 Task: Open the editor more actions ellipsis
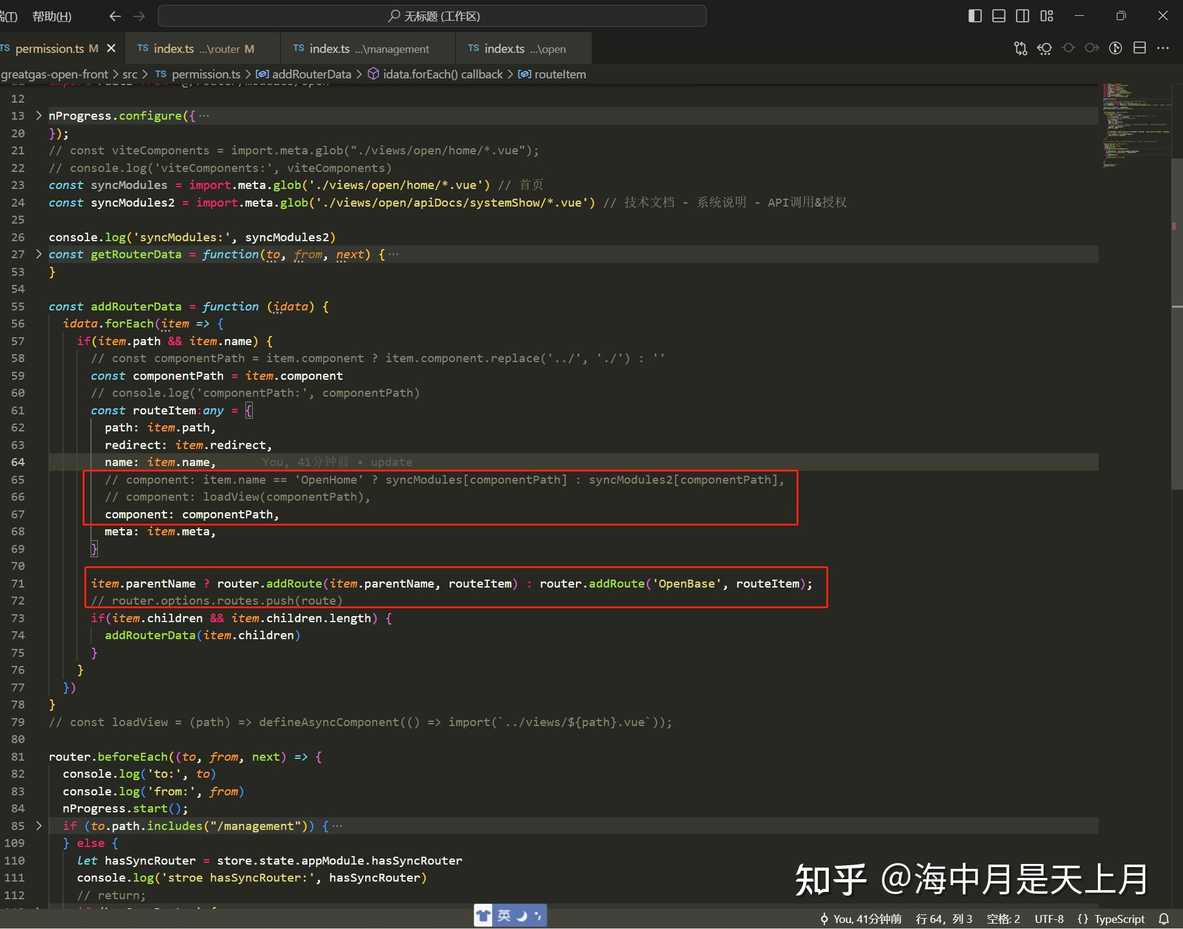point(1163,48)
